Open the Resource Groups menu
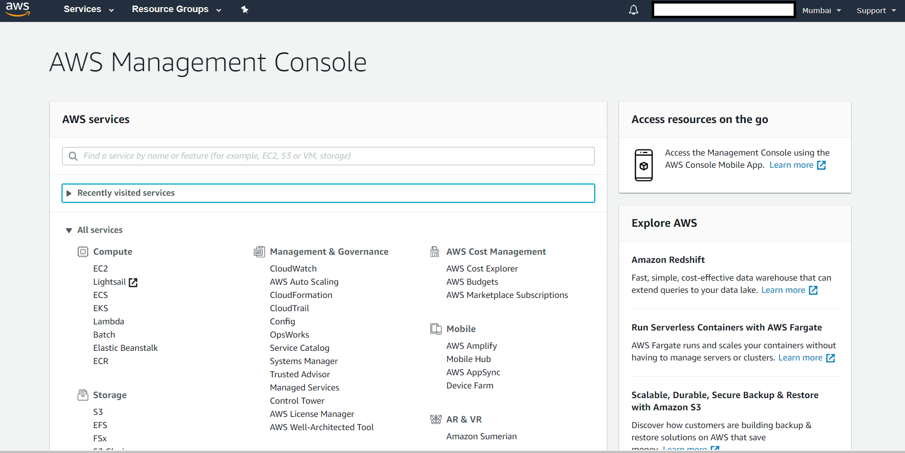The height and width of the screenshot is (453, 905). tap(177, 9)
